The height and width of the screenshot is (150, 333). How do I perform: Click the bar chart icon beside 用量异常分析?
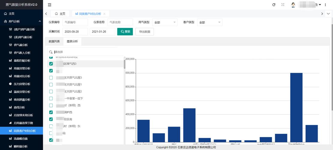coord(10,68)
